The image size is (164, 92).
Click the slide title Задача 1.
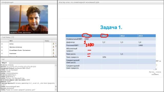pyautogui.click(x=111, y=27)
